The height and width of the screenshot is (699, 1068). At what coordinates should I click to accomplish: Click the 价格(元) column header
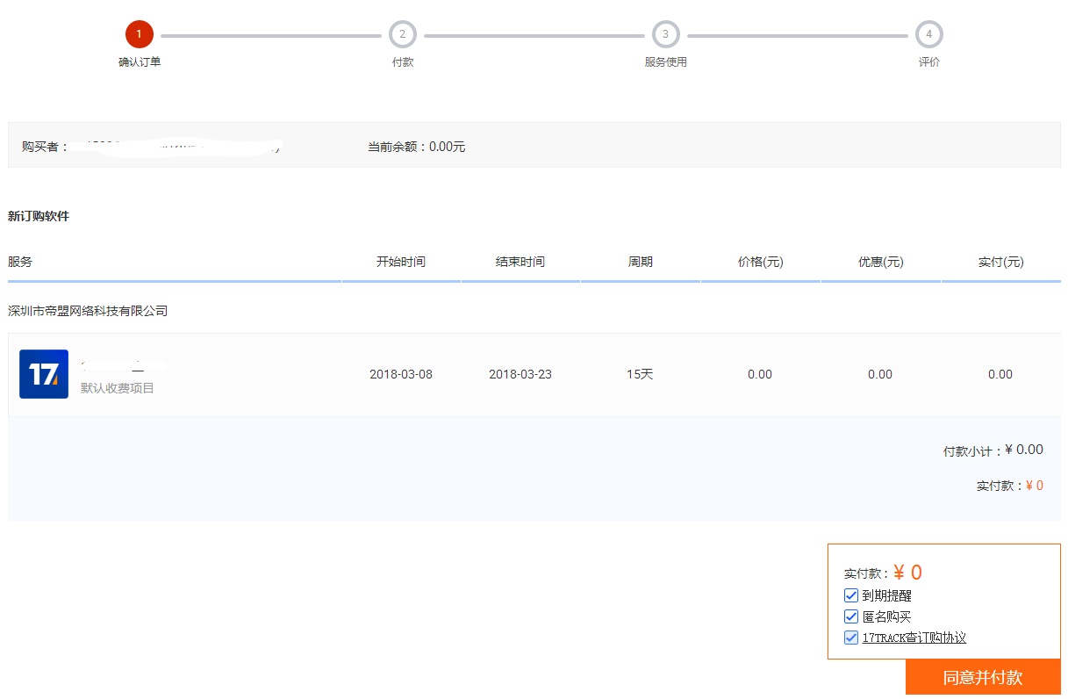759,261
